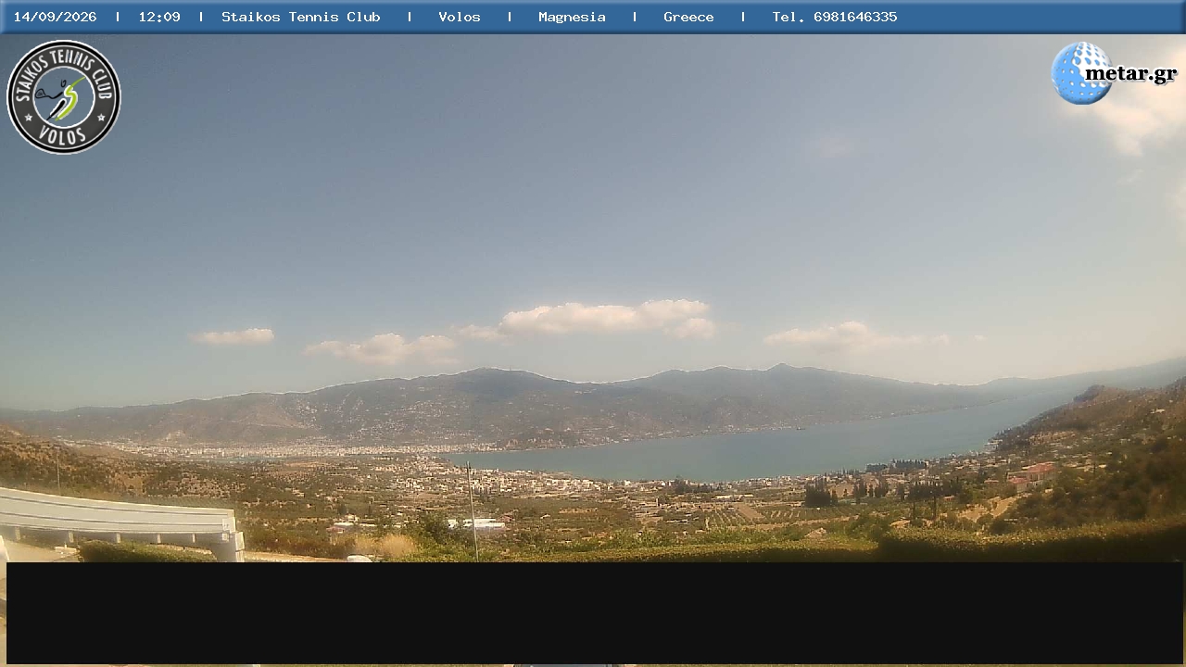Select the date 14/09/2026 in the header
1186x667 pixels.
click(55, 17)
